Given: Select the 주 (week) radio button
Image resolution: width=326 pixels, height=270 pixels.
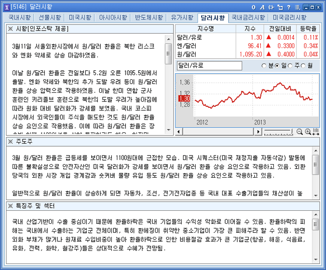Looking at the screenshot, I should [290, 66].
